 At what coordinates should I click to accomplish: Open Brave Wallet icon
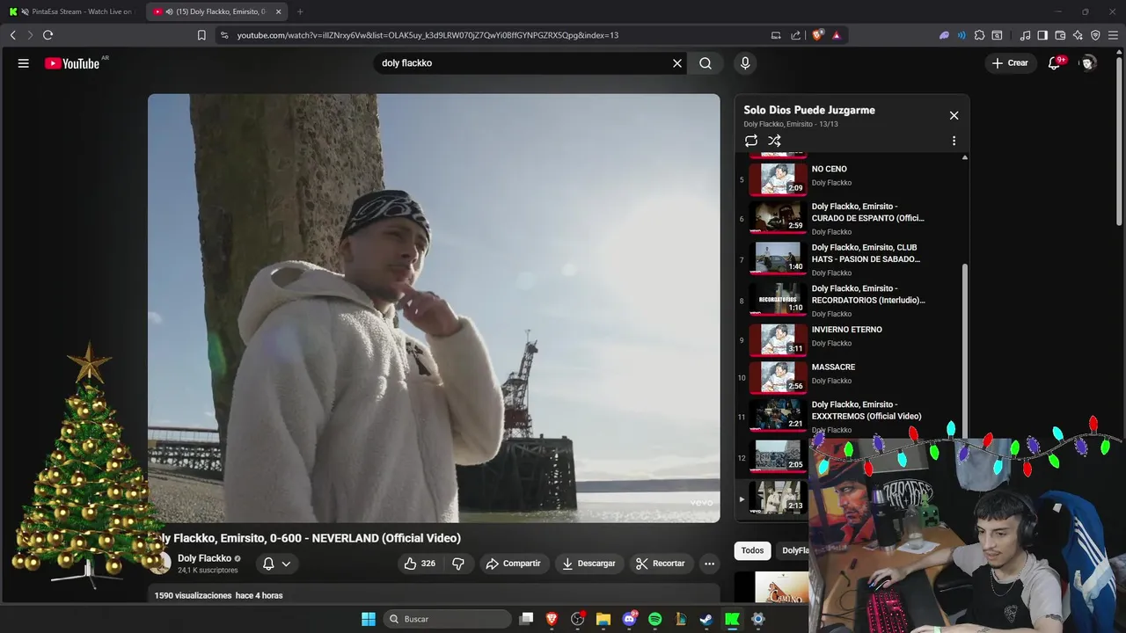pyautogui.click(x=1060, y=35)
